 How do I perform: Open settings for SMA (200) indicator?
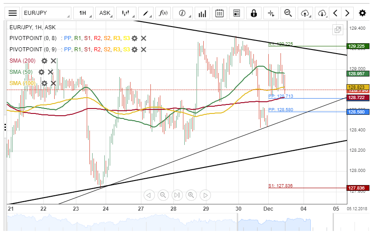44,61
